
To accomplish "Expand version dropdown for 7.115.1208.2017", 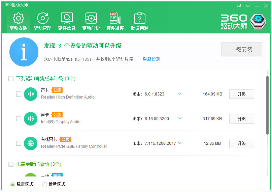I will (x=180, y=143).
